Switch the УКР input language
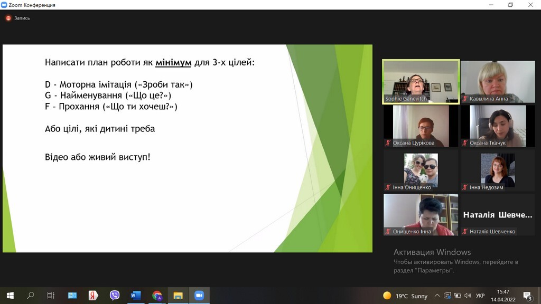Viewport: 541px width, 304px height. point(480,296)
